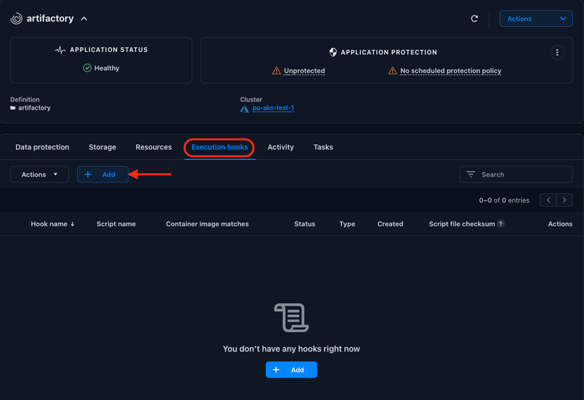This screenshot has width=584, height=400.
Task: Toggle the select-all hooks checkbox
Action: tap(14, 224)
